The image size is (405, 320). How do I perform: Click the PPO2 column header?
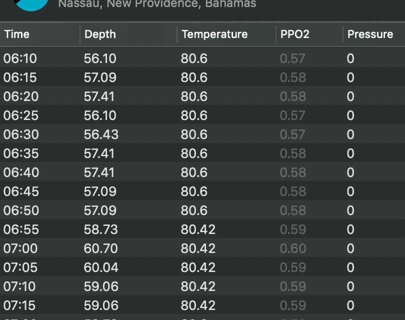pyautogui.click(x=294, y=34)
